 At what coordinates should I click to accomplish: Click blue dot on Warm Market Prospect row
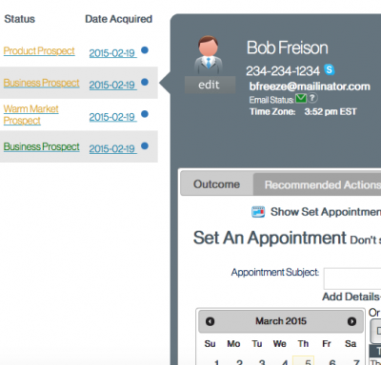(145, 114)
